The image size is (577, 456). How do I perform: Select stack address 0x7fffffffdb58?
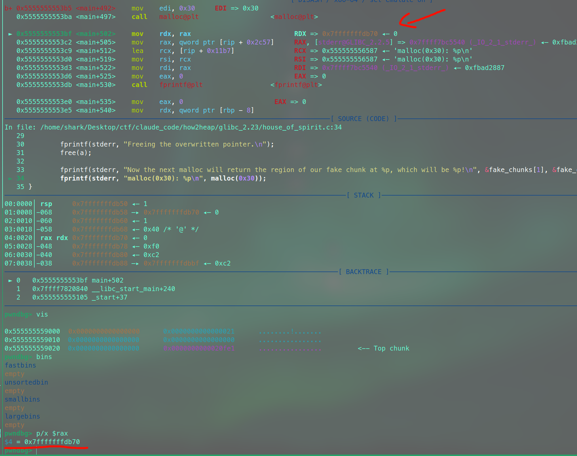point(100,212)
